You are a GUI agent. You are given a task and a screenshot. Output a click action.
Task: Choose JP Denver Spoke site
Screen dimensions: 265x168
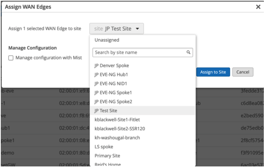tap(112, 65)
